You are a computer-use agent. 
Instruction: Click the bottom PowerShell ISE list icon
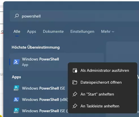pos(16,110)
